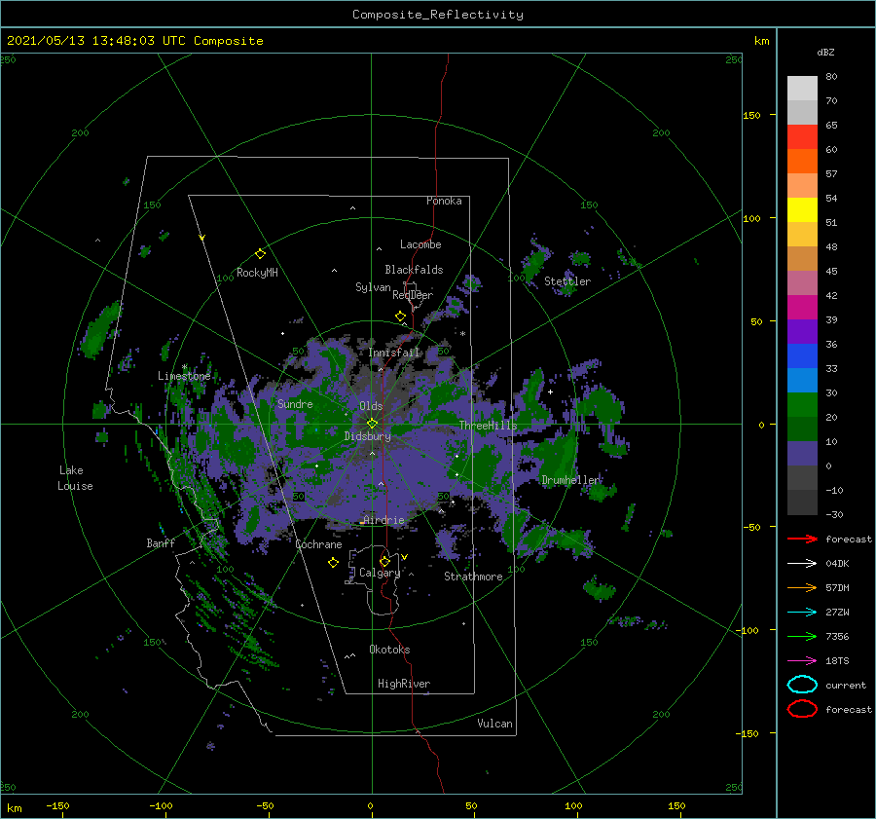The width and height of the screenshot is (876, 819).
Task: Select the slate-purple 0-10 dBZ swatch
Action: (802, 453)
